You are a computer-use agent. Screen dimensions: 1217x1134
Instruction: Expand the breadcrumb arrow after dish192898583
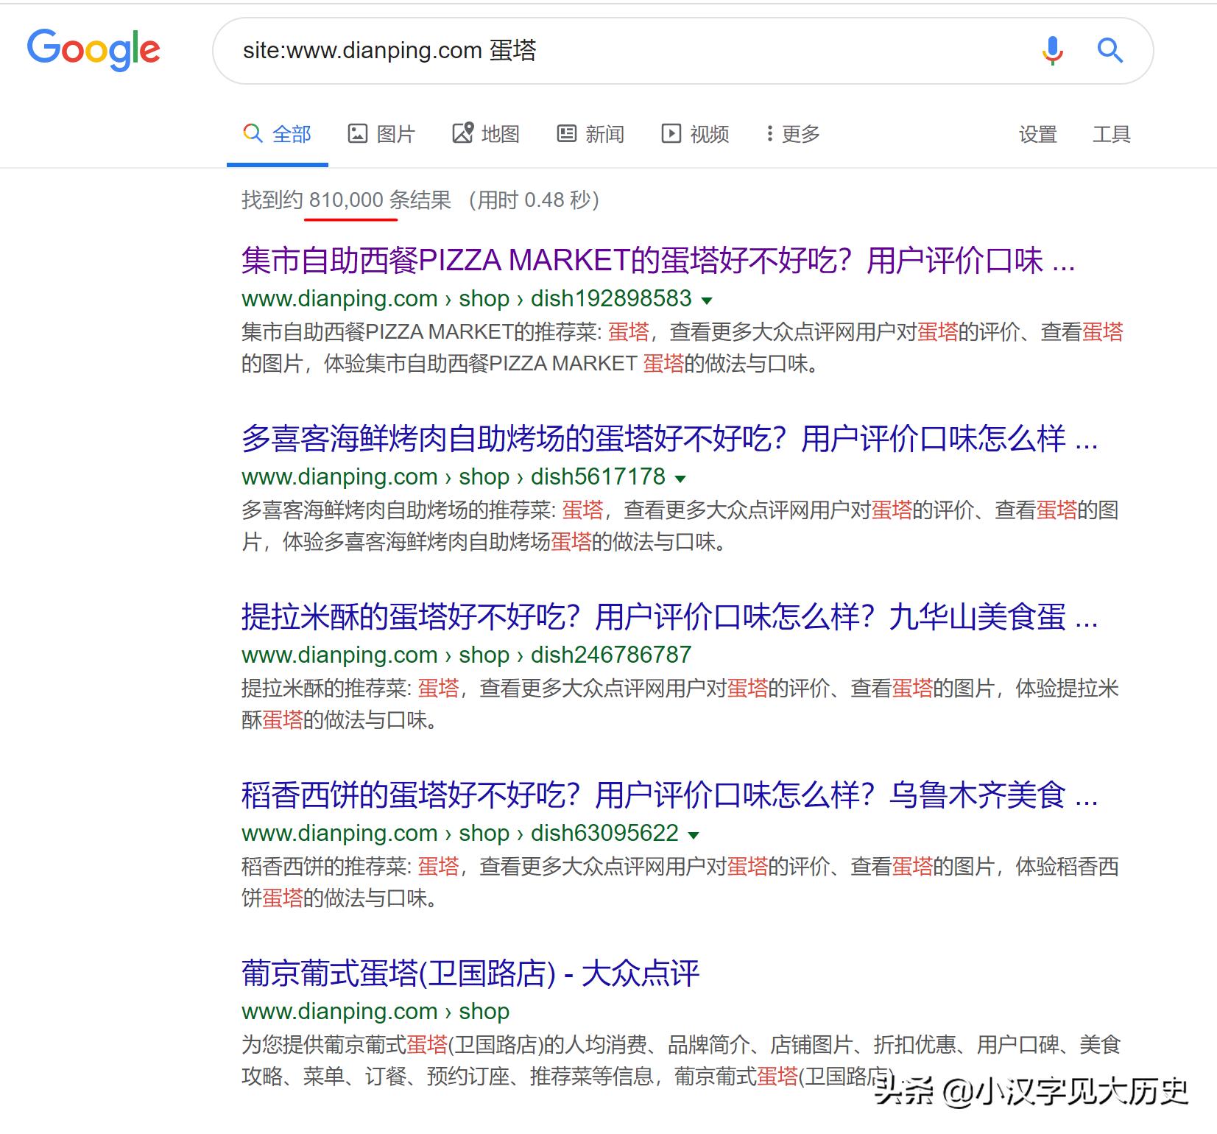[x=706, y=300]
